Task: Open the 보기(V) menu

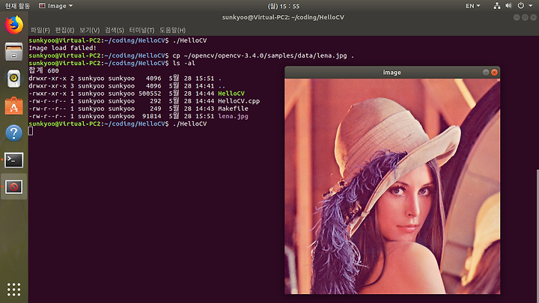Action: (x=89, y=30)
